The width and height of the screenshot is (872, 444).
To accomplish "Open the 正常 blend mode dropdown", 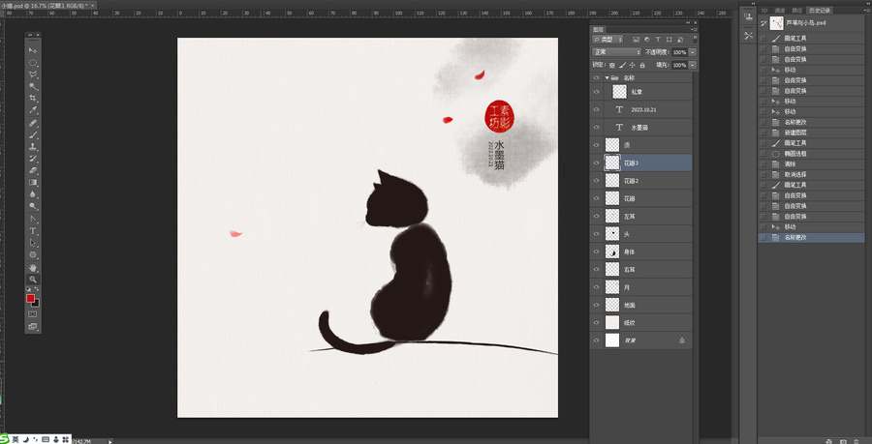I will [617, 52].
